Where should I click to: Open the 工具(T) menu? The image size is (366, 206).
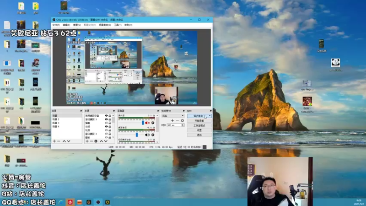118,25
